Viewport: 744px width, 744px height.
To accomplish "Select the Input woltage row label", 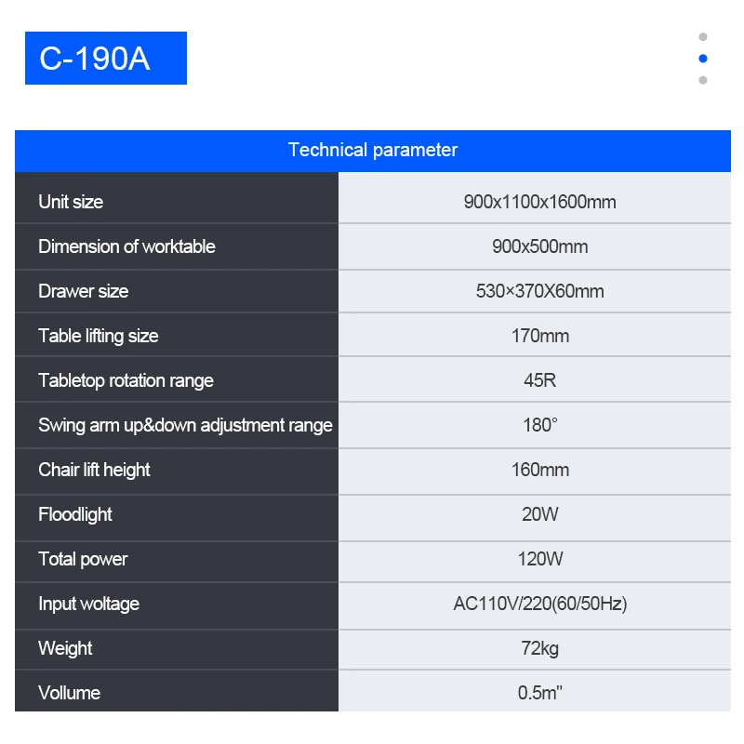I will [x=88, y=604].
